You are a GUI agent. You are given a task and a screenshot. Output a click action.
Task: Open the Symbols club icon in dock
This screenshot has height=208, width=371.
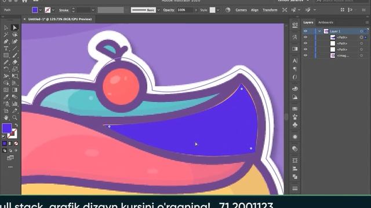295,125
